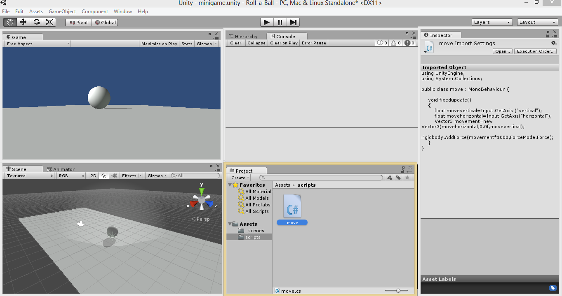Screen dimensions: 562x296
Task: Collapse the Assets folder tree
Action: [x=230, y=224]
